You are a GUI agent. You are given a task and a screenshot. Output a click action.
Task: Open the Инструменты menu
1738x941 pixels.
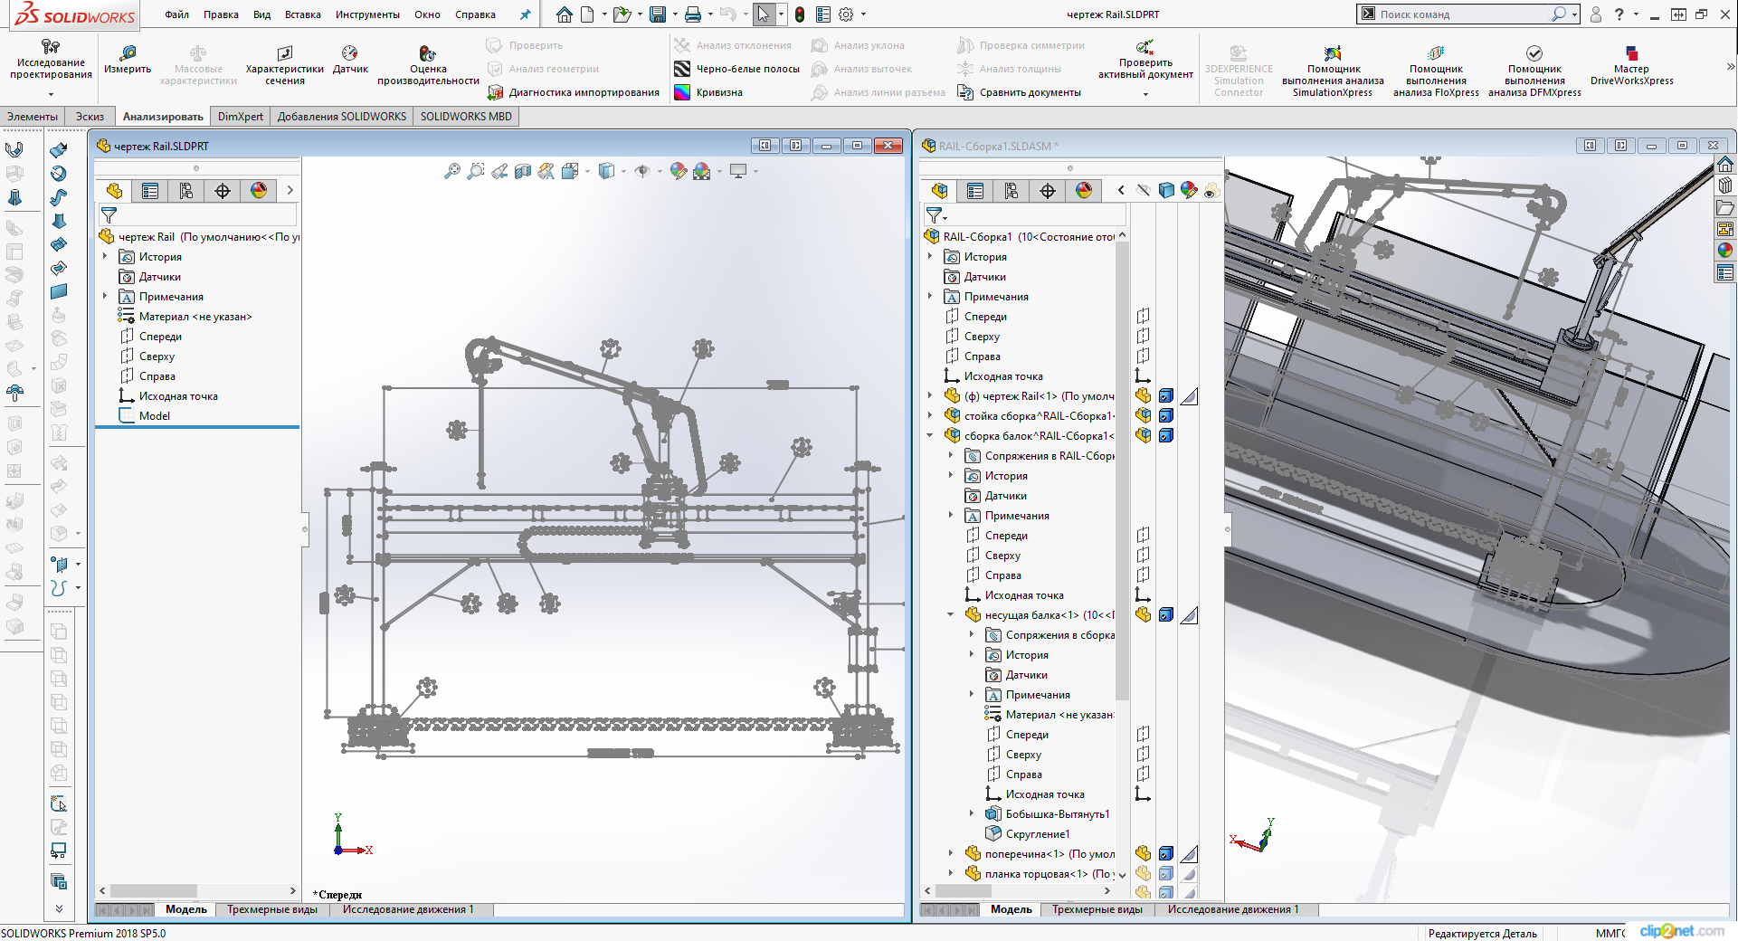pyautogui.click(x=367, y=14)
